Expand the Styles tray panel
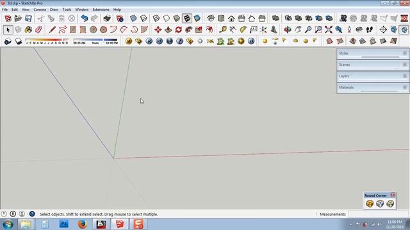The image size is (410, 230). pyautogui.click(x=373, y=53)
